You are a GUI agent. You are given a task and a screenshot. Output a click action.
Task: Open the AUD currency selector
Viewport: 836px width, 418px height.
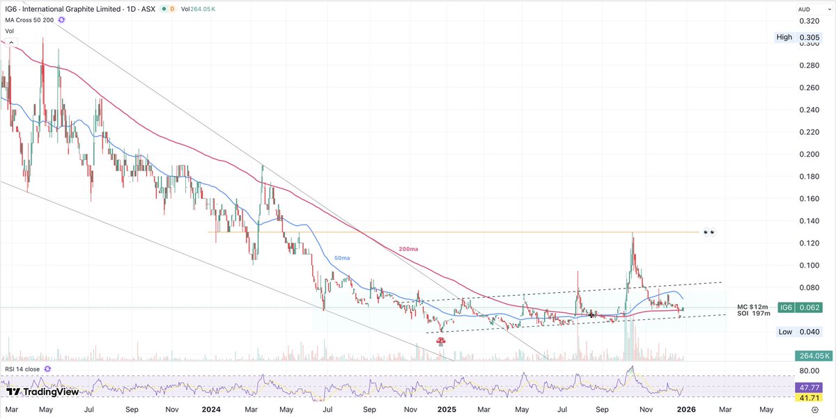(x=814, y=9)
